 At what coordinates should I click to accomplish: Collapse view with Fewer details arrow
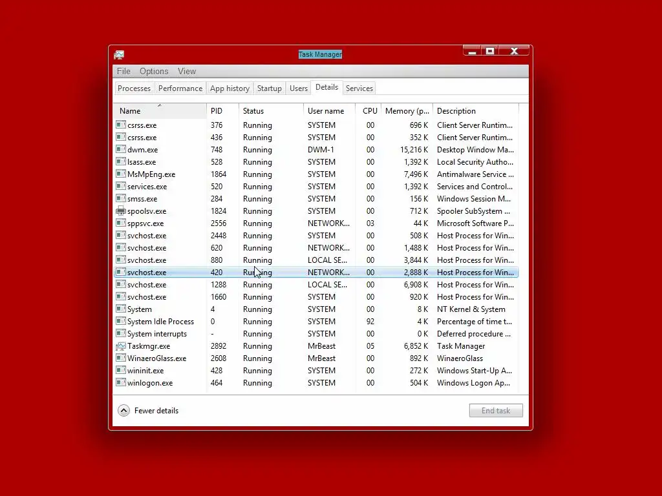click(123, 410)
